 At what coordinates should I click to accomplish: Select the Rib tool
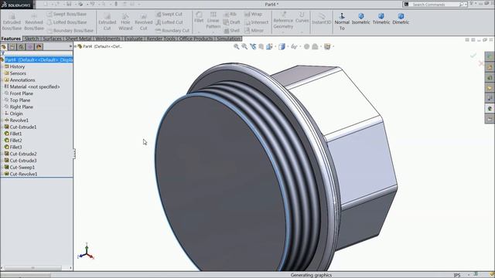click(230, 14)
